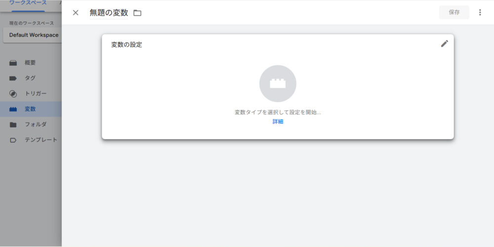Click the 変数の設定 card heading
Image resolution: width=494 pixels, height=247 pixels.
coord(126,44)
